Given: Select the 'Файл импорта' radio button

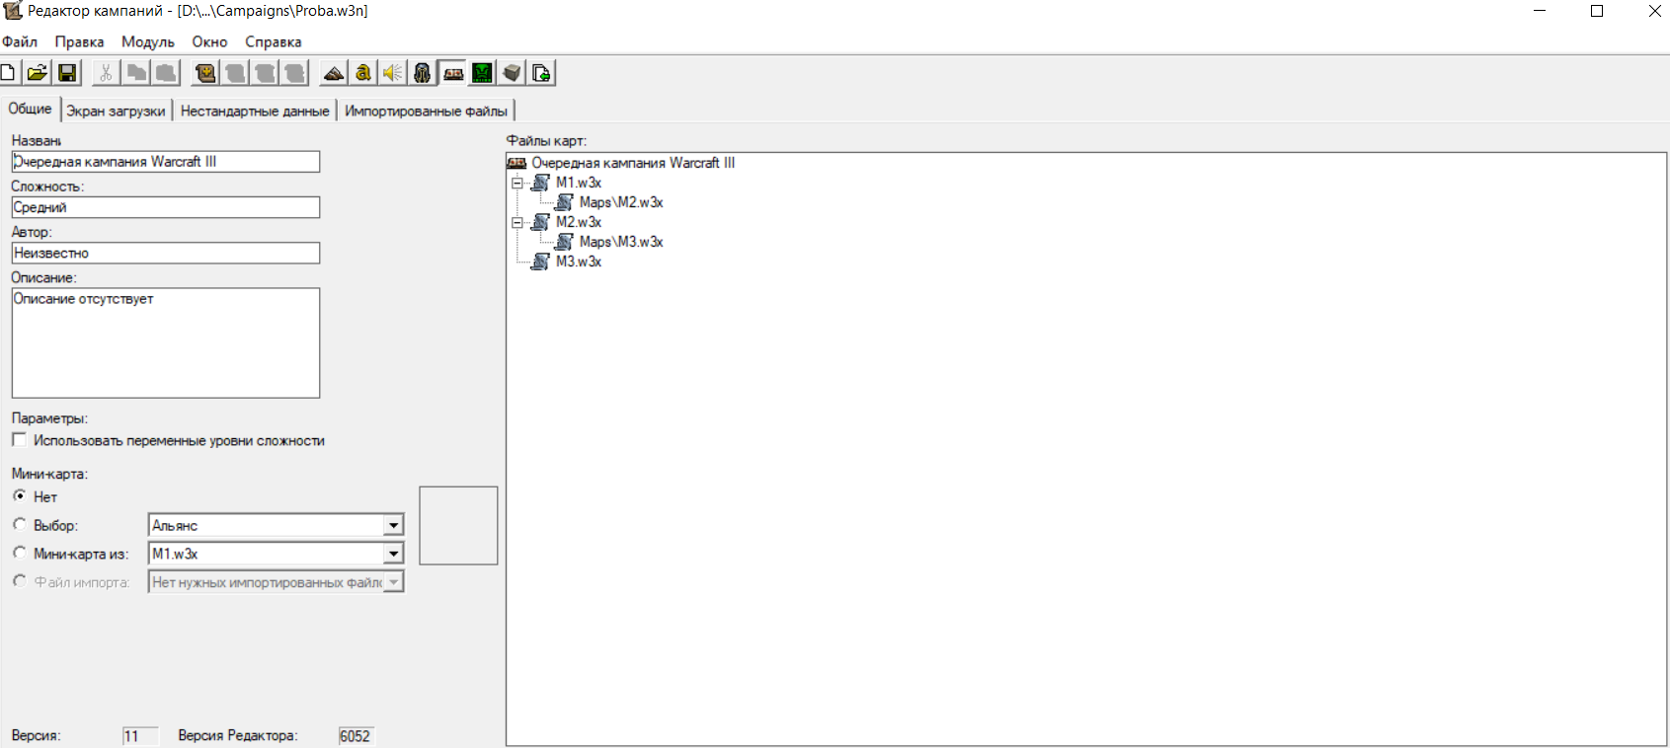Looking at the screenshot, I should tap(19, 581).
